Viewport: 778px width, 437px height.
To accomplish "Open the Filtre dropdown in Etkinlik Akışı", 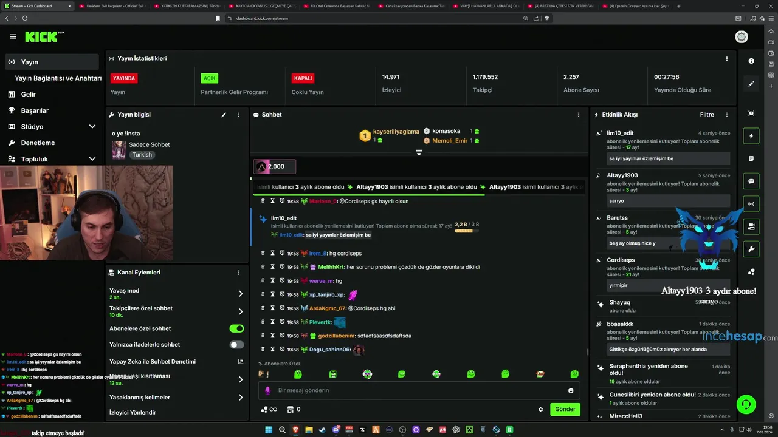I will click(x=707, y=115).
